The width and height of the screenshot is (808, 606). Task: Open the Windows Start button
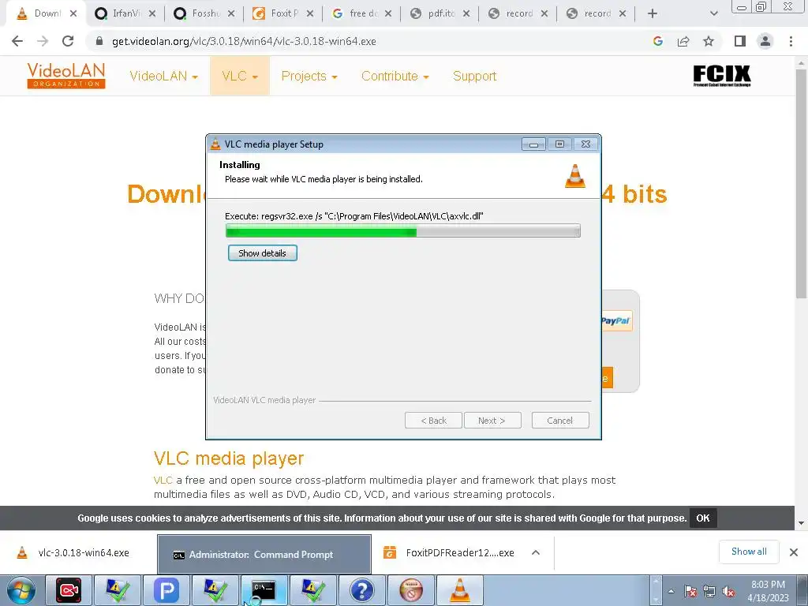(21, 590)
